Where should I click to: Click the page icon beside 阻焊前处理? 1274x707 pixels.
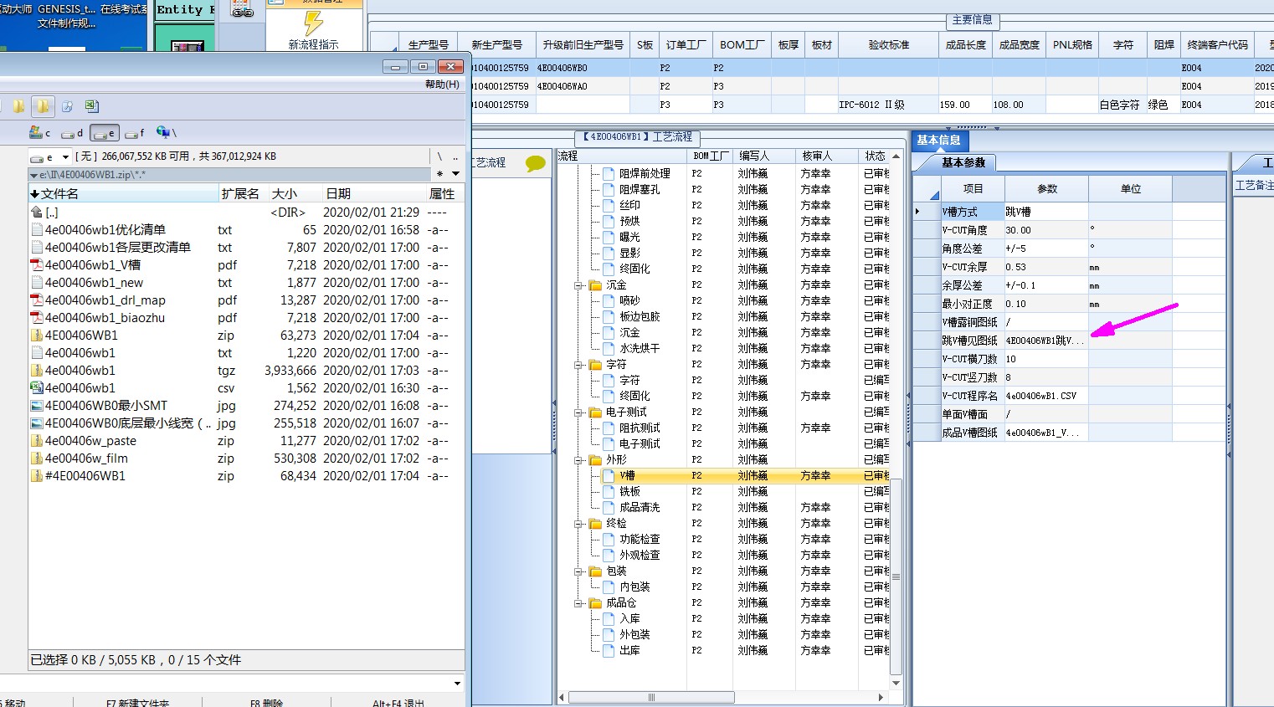(609, 174)
